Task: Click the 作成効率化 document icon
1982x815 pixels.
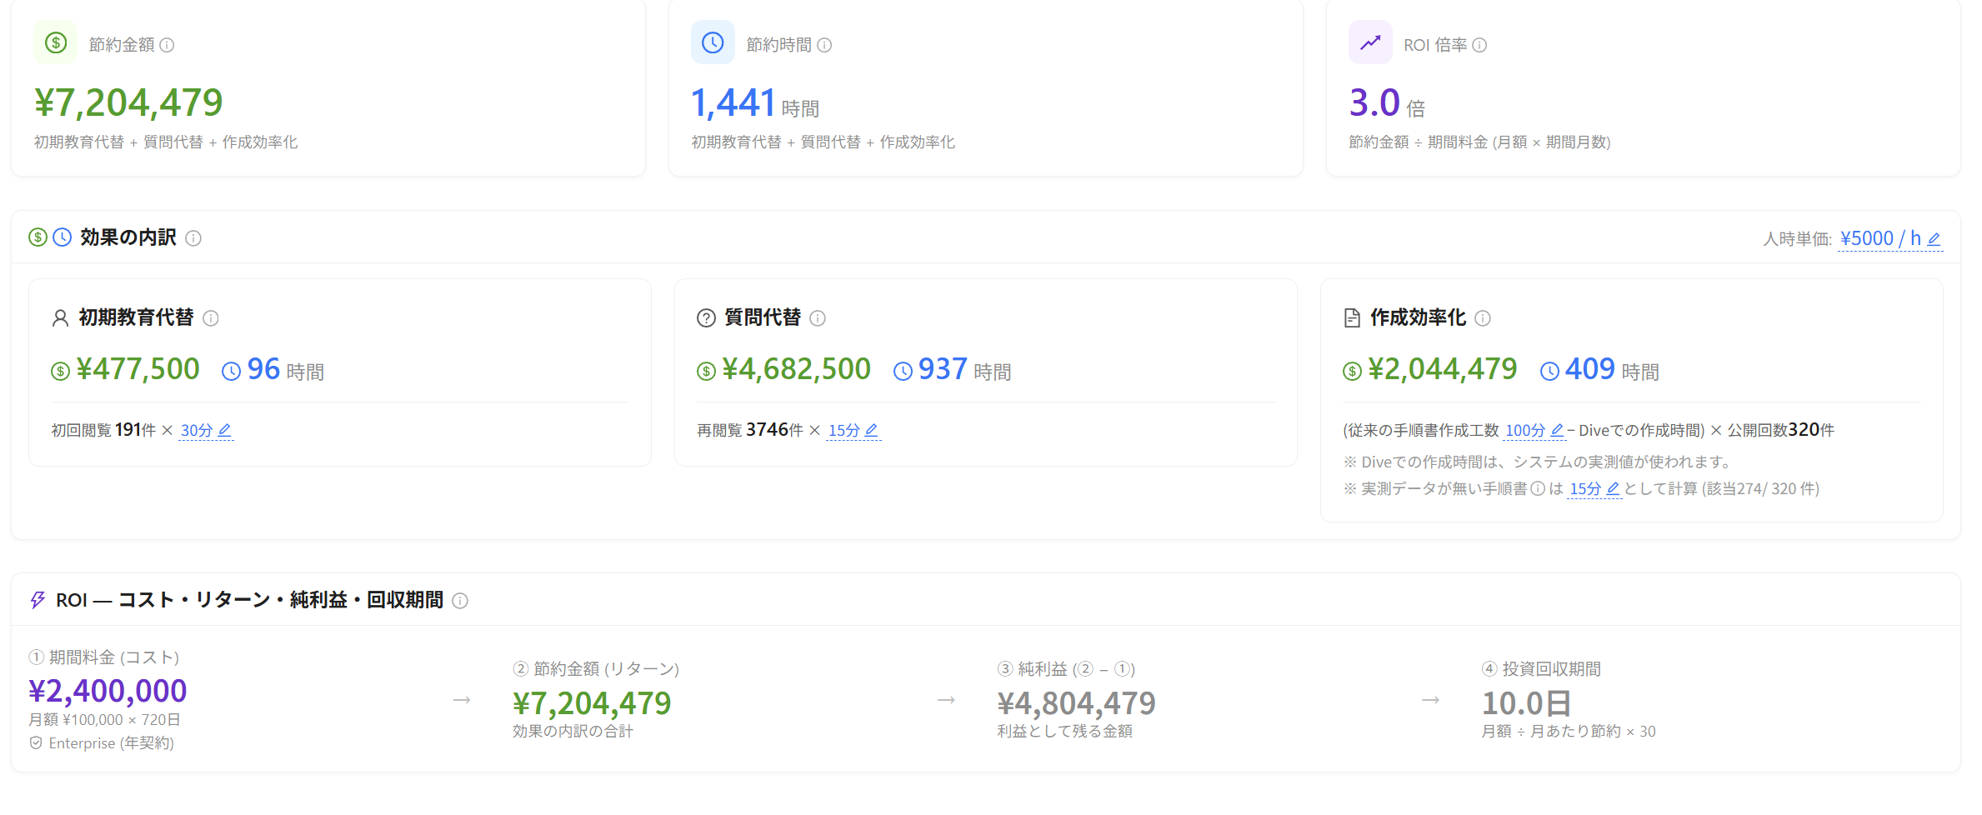Action: point(1352,318)
